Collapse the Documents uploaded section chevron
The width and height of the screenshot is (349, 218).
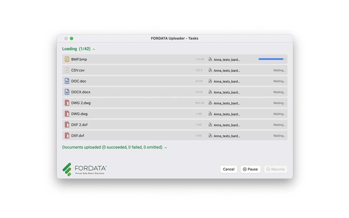[x=166, y=148]
